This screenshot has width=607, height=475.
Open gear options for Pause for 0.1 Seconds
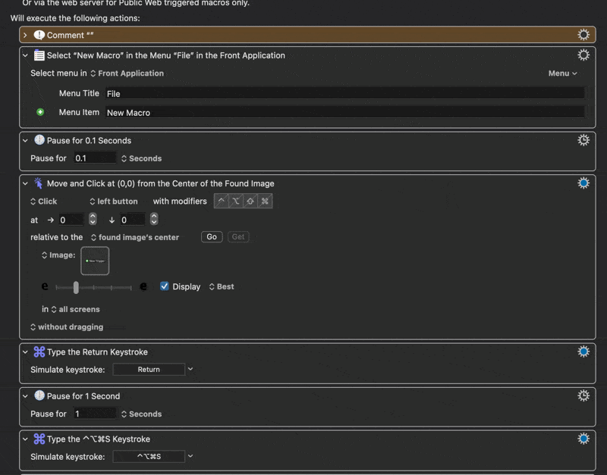(583, 140)
